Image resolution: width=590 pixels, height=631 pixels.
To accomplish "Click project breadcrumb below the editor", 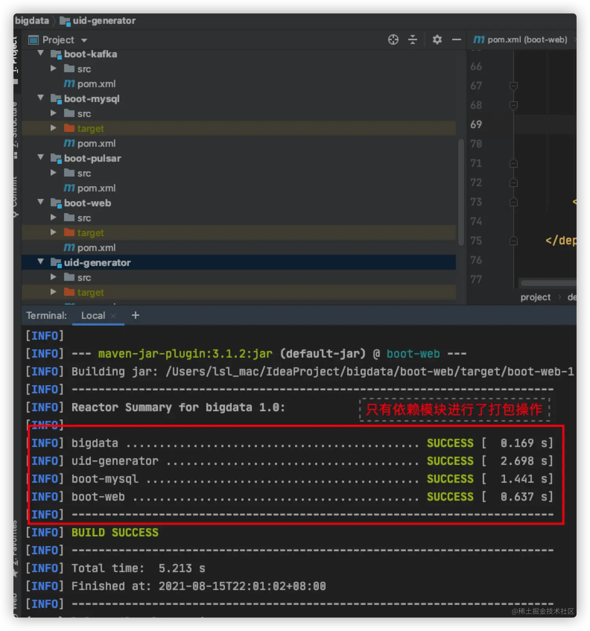I will 535,297.
